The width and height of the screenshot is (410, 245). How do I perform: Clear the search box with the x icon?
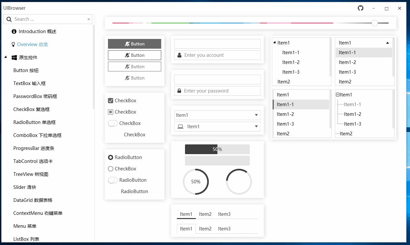[88, 19]
